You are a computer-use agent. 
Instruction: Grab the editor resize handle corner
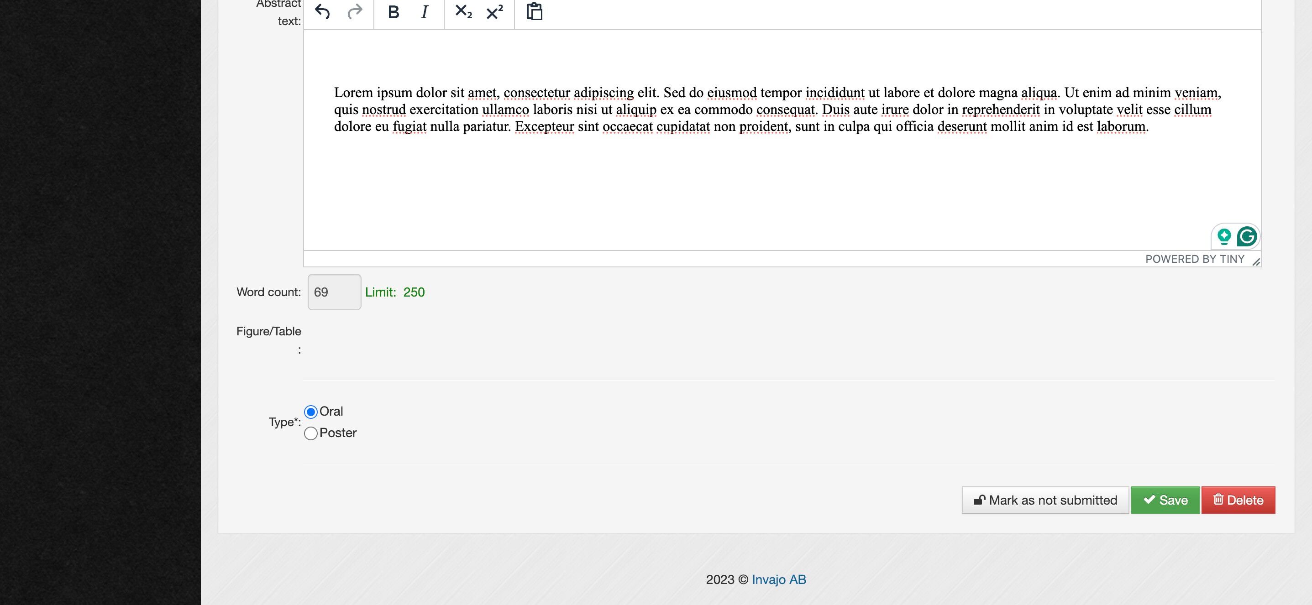click(x=1256, y=262)
